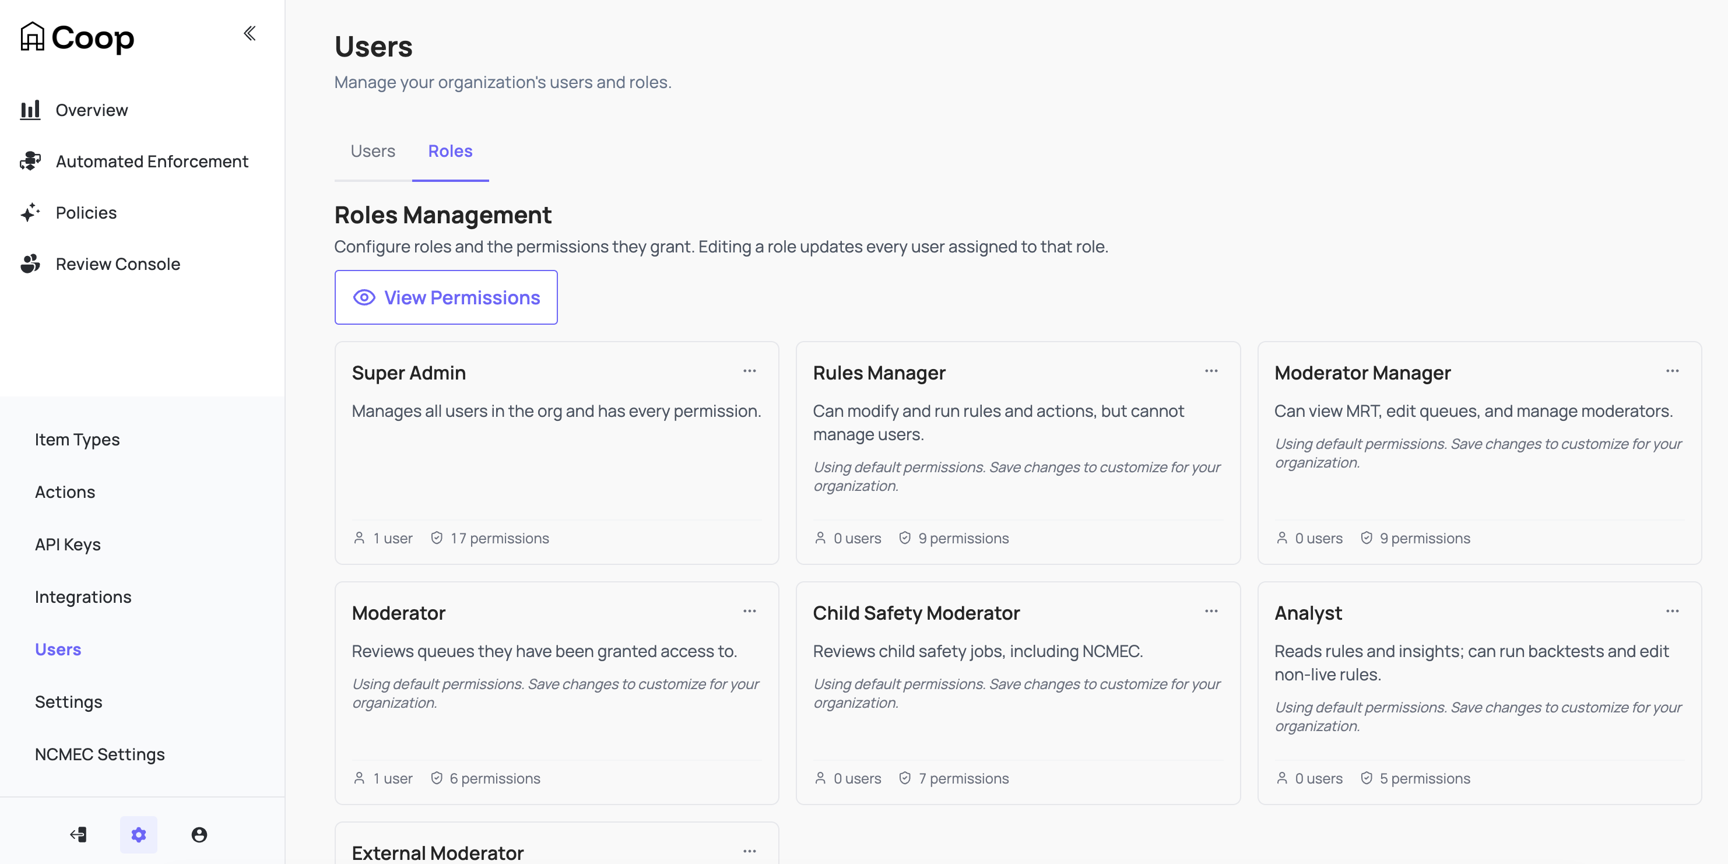Click "9 permissions" on Rules Manager card
This screenshot has height=864, width=1728.
(964, 538)
